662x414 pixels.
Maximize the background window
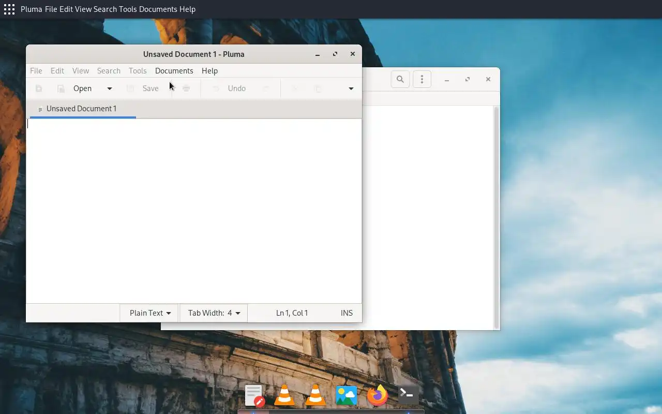coord(468,80)
